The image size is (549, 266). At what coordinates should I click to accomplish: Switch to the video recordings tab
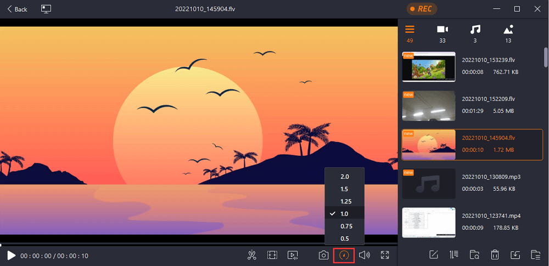[x=442, y=33]
